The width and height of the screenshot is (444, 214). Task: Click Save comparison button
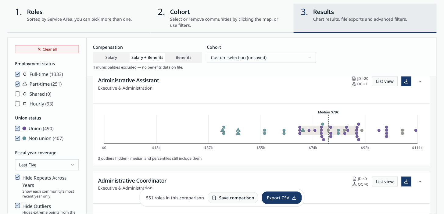[233, 198]
